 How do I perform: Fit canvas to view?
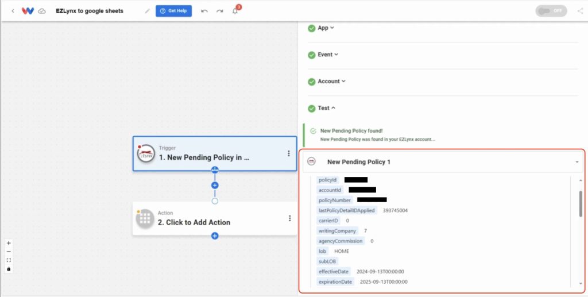tap(9, 260)
